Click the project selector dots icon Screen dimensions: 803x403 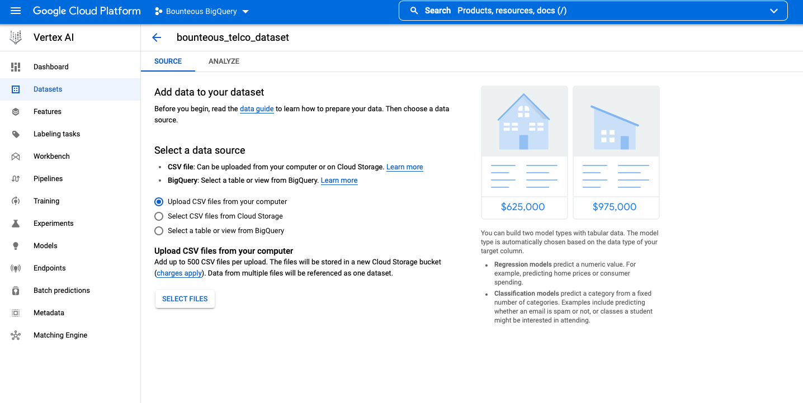pos(158,11)
